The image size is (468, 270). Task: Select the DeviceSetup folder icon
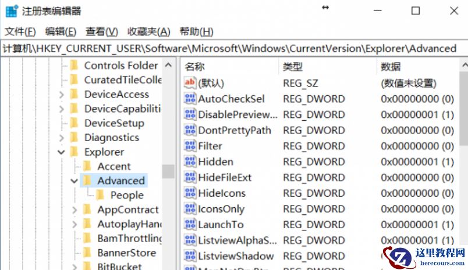click(74, 123)
